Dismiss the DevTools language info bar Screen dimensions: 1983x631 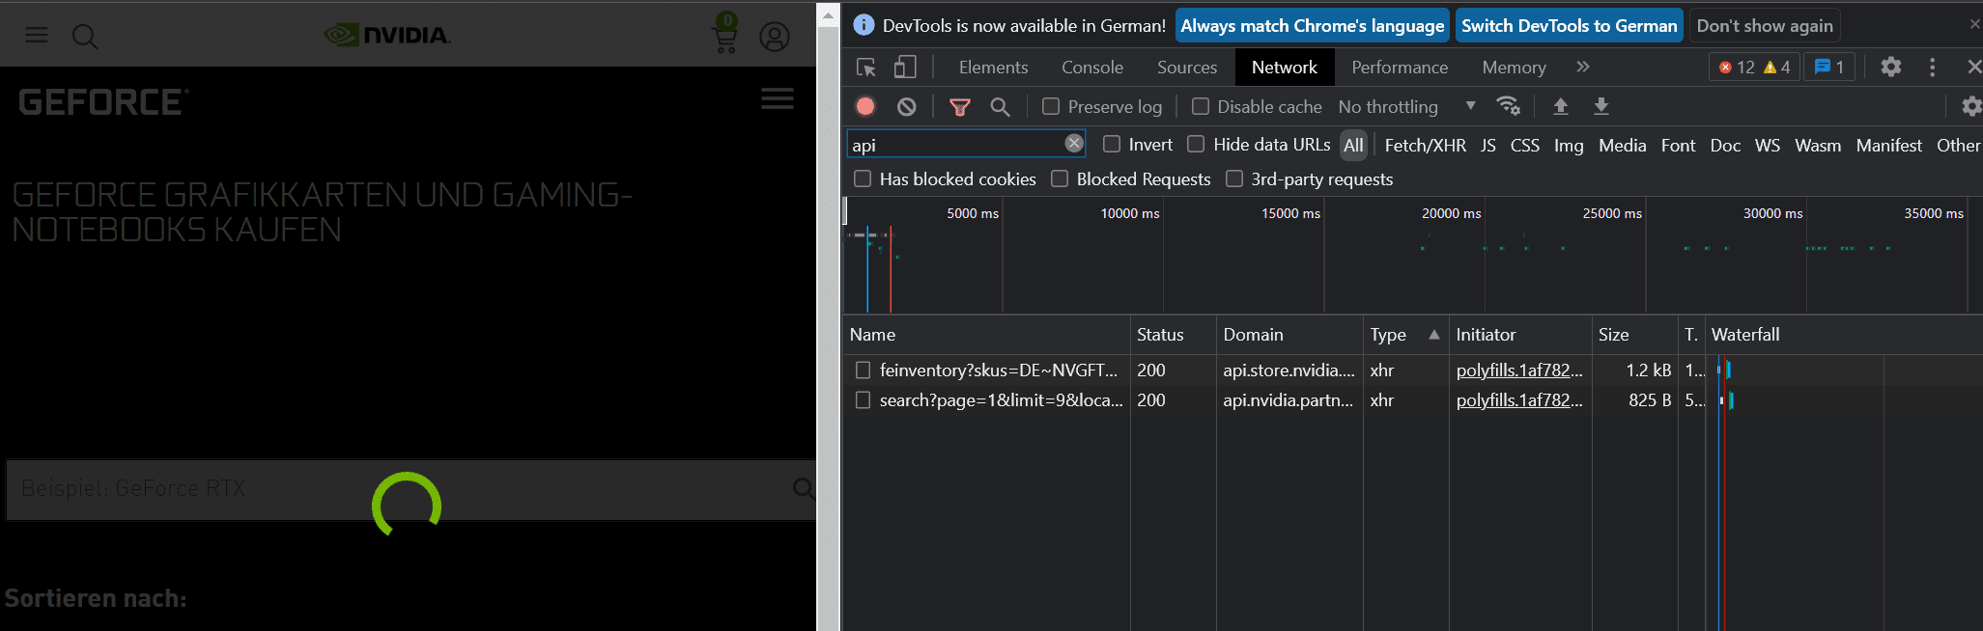pos(1974,24)
